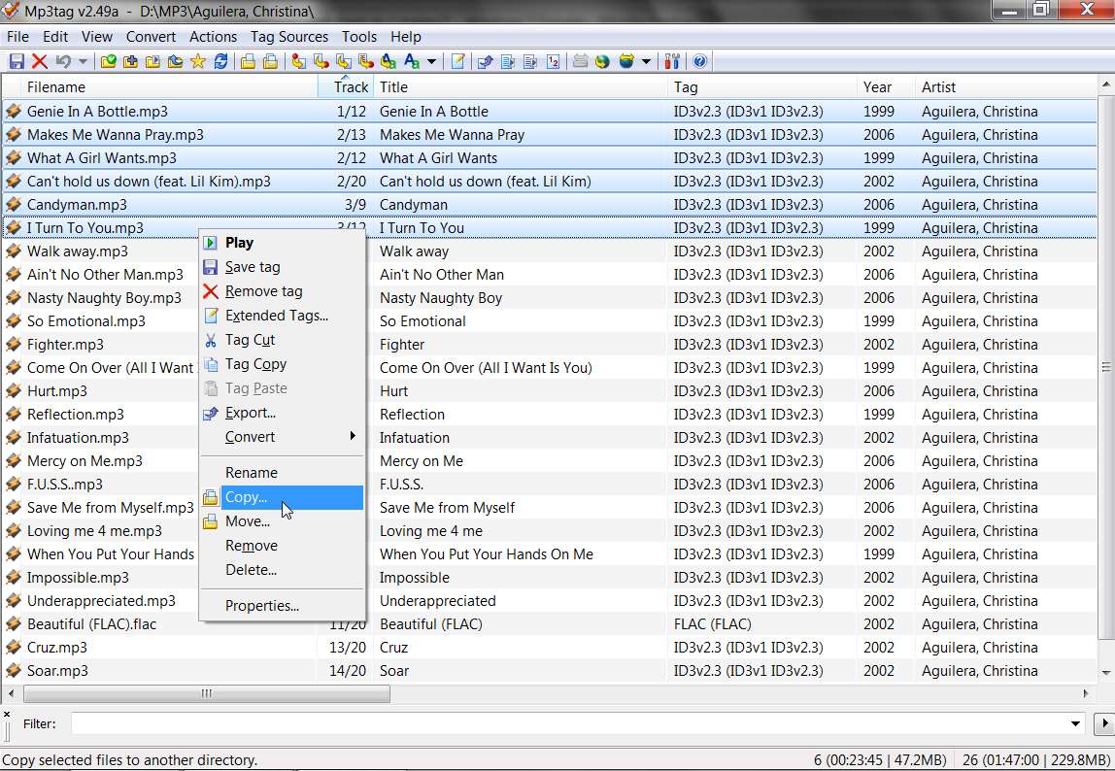Select the 'Beautiful (FLAC).flac' file row

(549, 624)
